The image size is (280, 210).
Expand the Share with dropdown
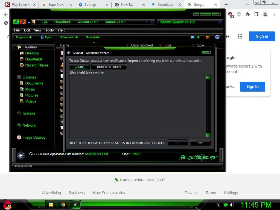[69, 37]
